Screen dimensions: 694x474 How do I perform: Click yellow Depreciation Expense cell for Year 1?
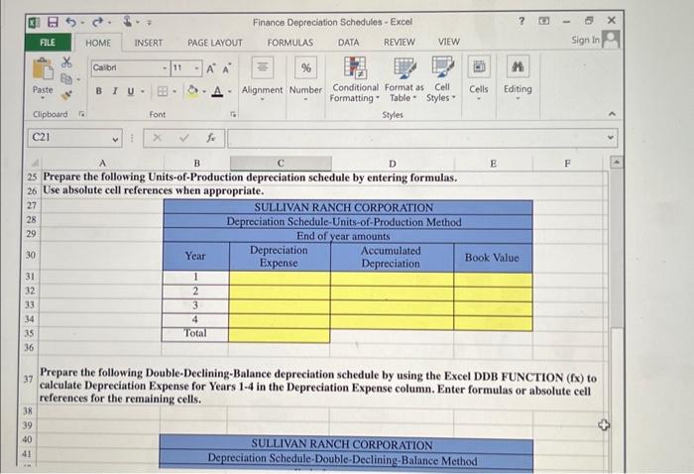point(280,279)
